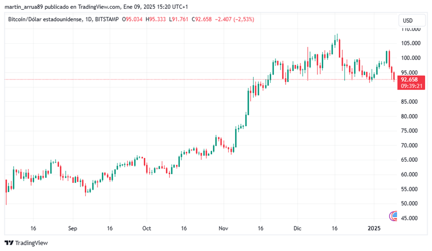Click the closing value C92.658 in legend
The height and width of the screenshot is (251, 432).
click(202, 19)
